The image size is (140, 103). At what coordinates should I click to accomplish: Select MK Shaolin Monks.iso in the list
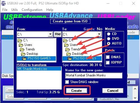[x=39, y=69]
